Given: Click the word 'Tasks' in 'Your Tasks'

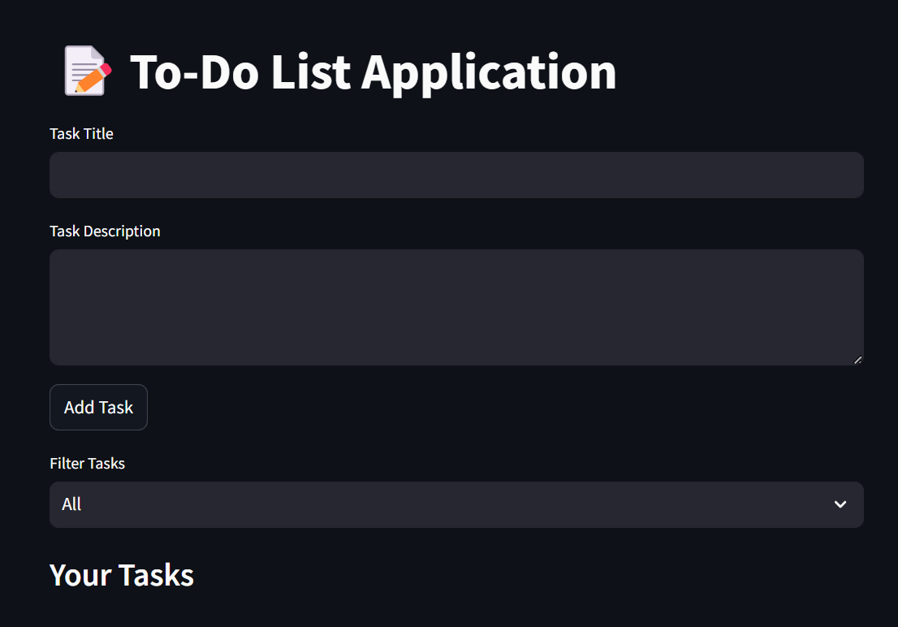Looking at the screenshot, I should pyautogui.click(x=157, y=574).
